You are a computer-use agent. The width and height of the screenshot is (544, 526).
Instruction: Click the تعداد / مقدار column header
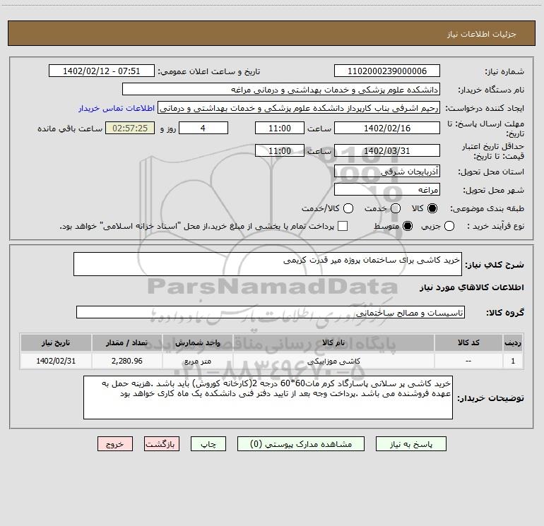[127, 342]
